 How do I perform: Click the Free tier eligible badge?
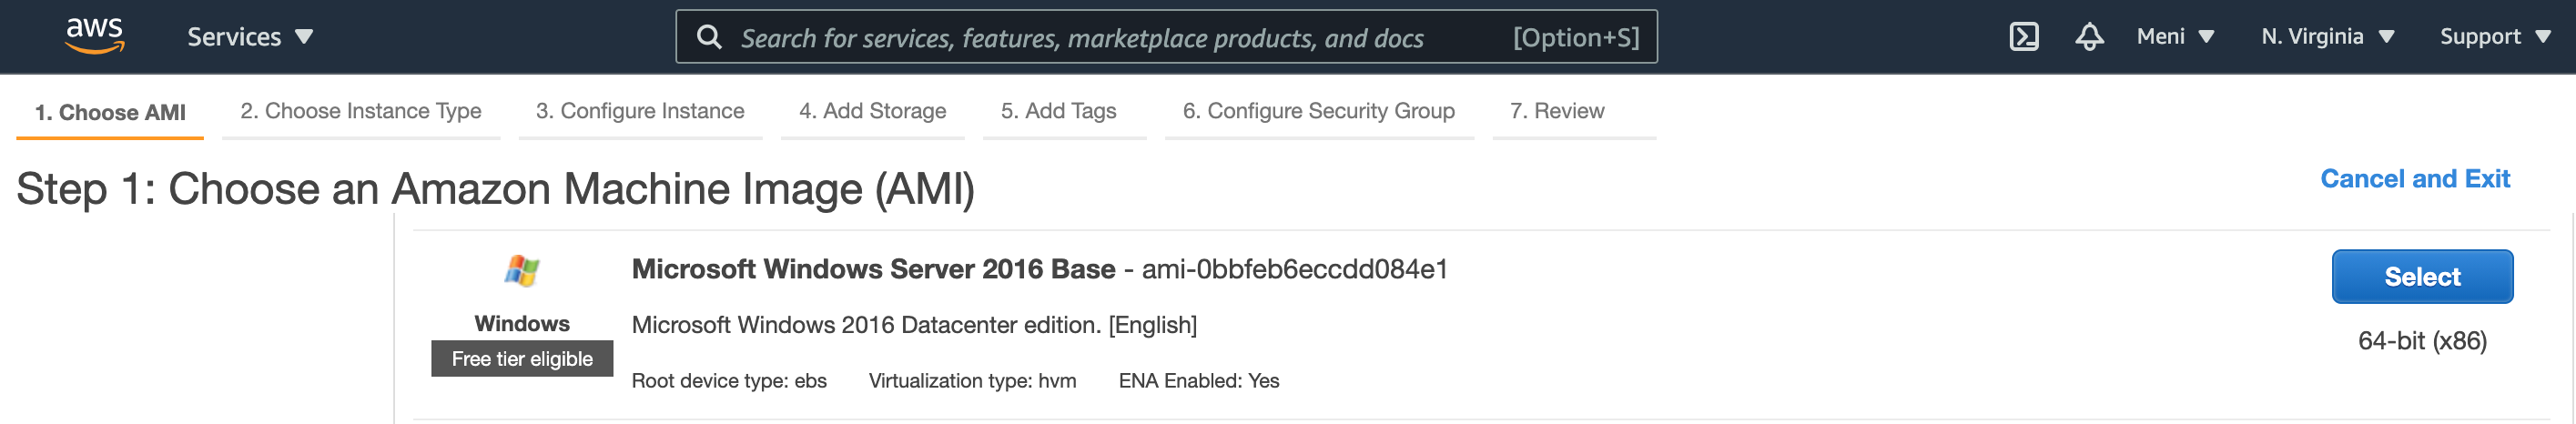pyautogui.click(x=522, y=359)
